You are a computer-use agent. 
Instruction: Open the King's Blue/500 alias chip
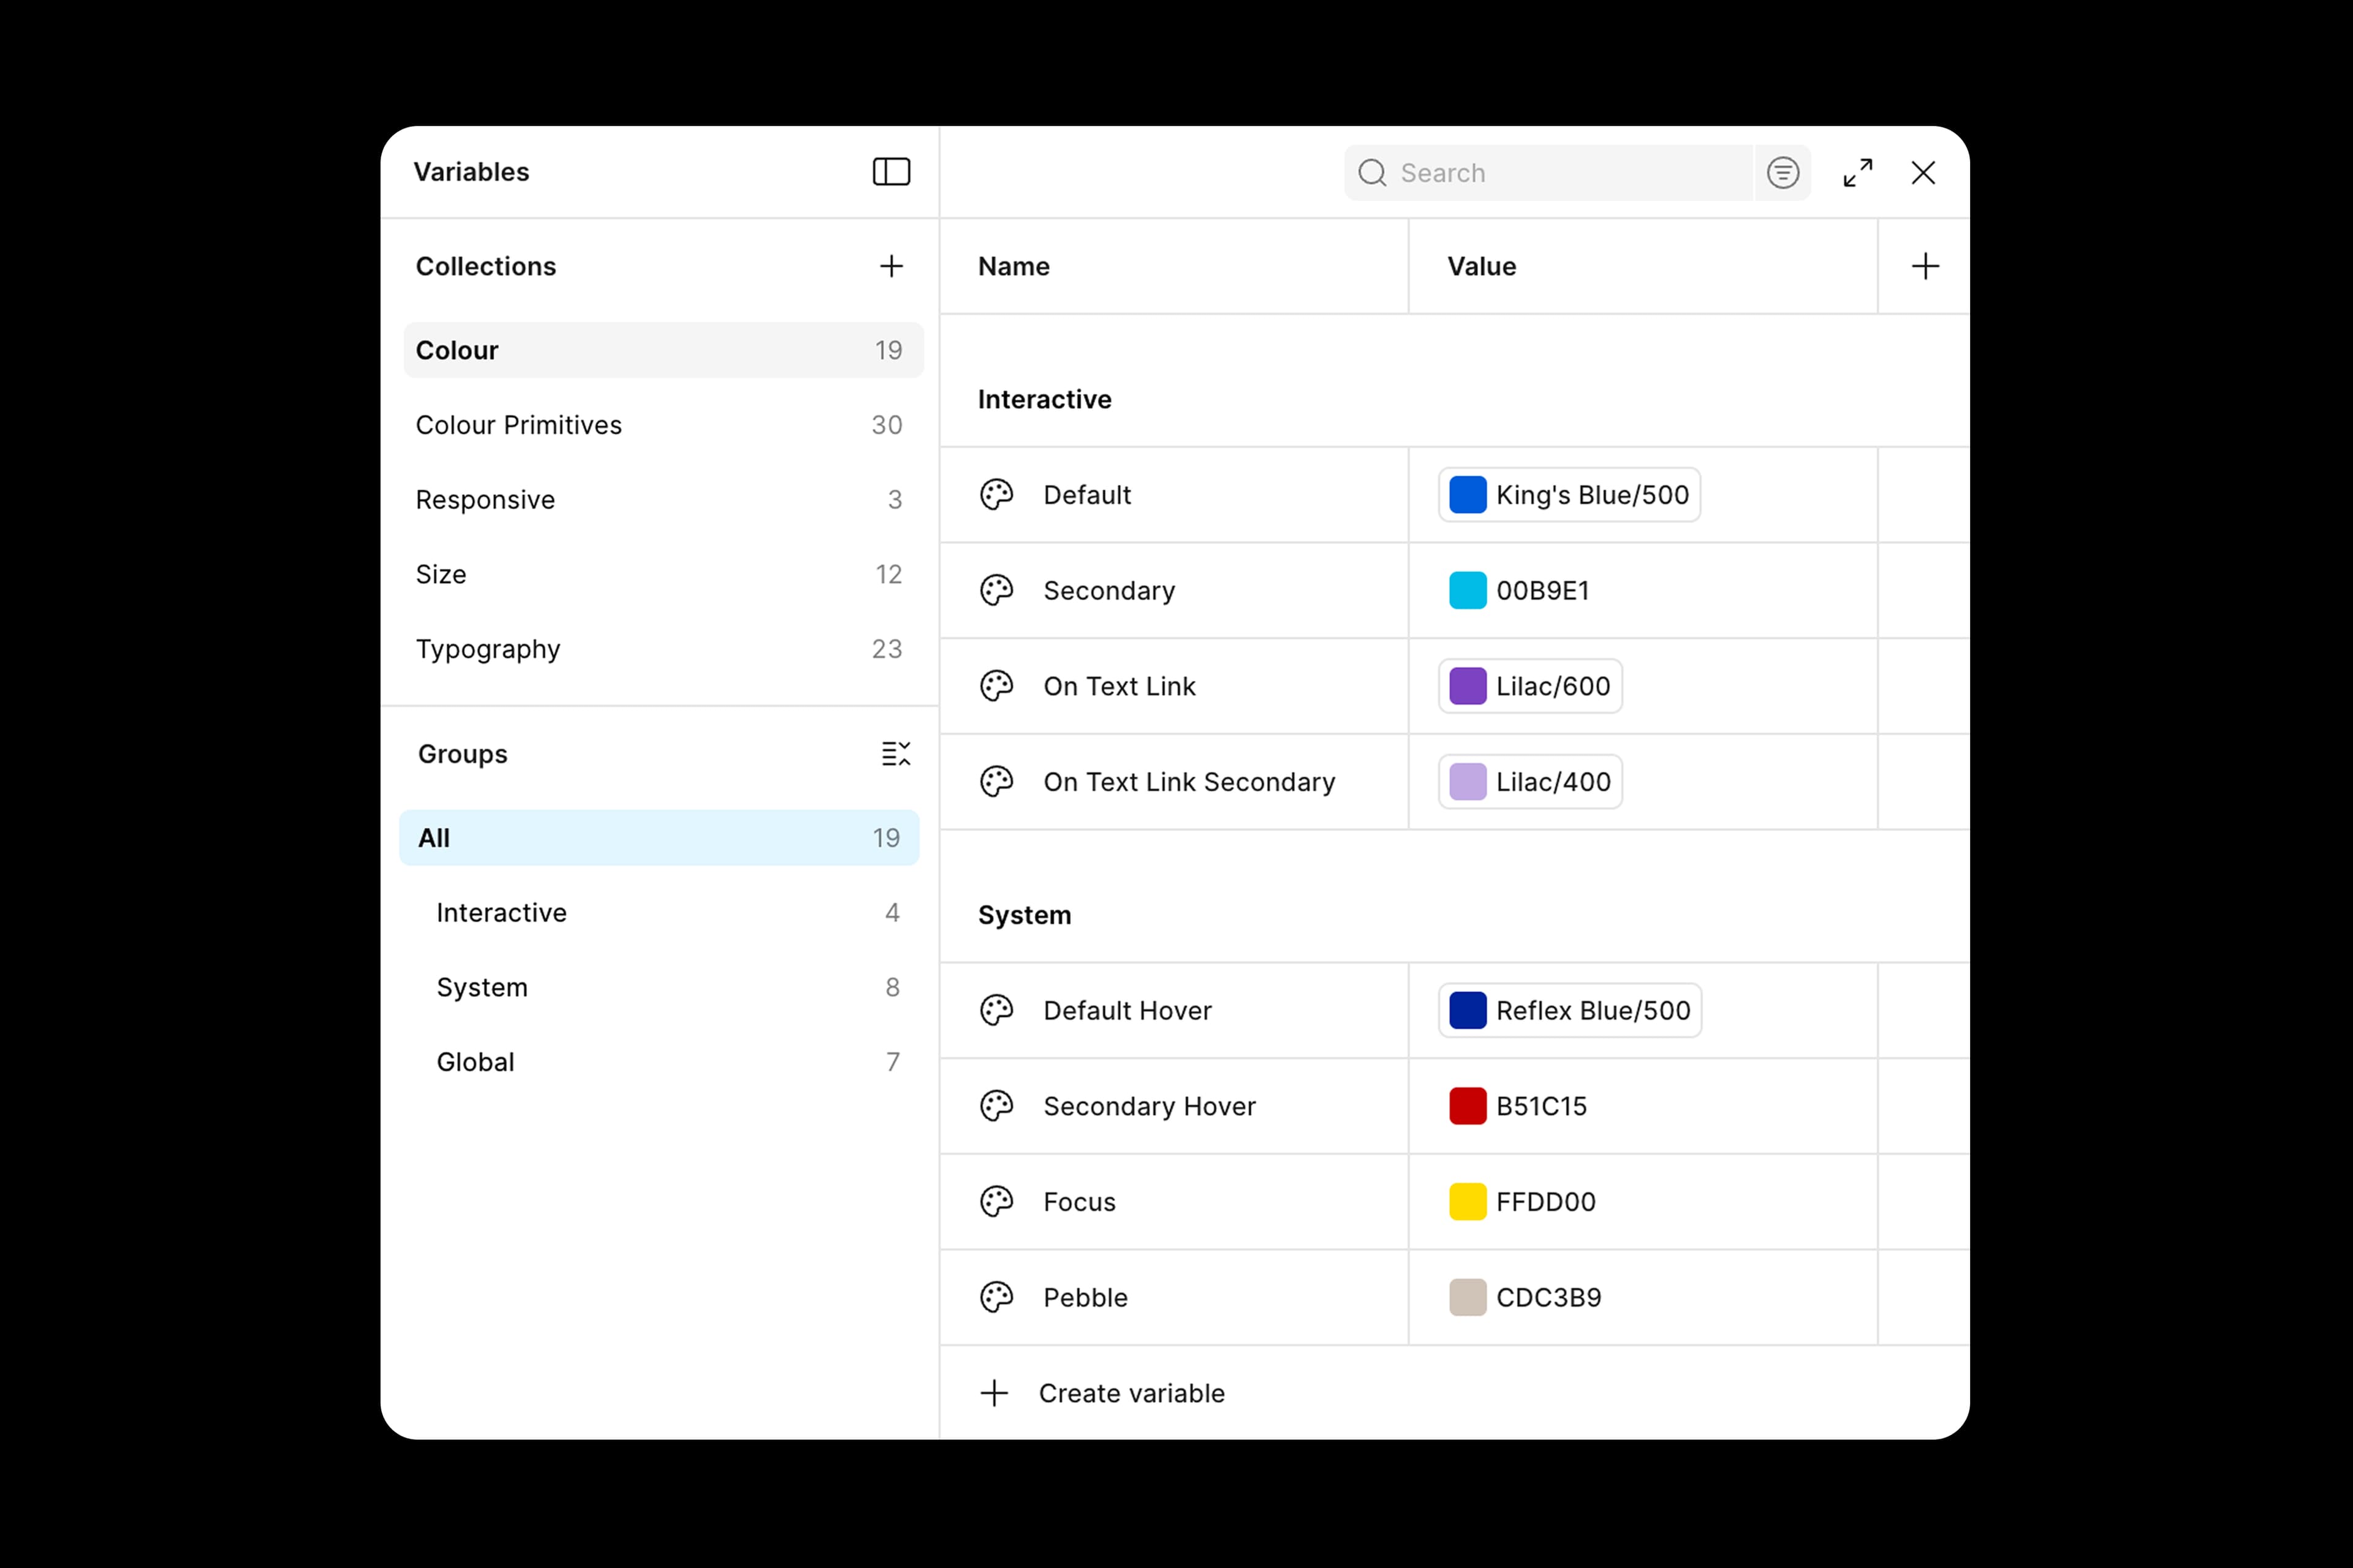tap(1569, 494)
